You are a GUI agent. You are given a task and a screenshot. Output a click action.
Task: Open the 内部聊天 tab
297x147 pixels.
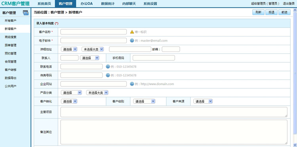pos(129,4)
